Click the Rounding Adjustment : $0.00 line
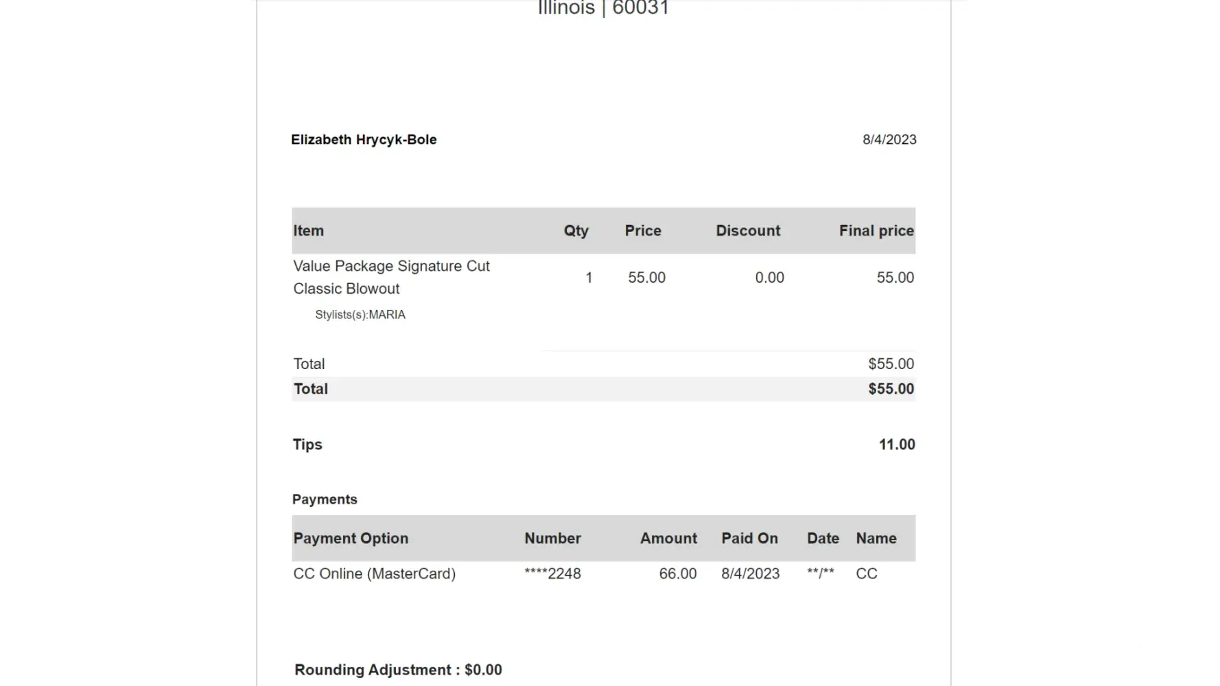Viewport: 1220px width, 686px height. (398, 670)
